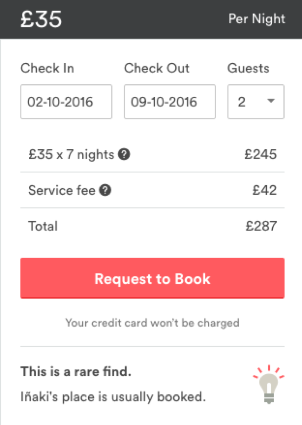Select the Check Out date field
302x425 pixels.
tap(170, 102)
